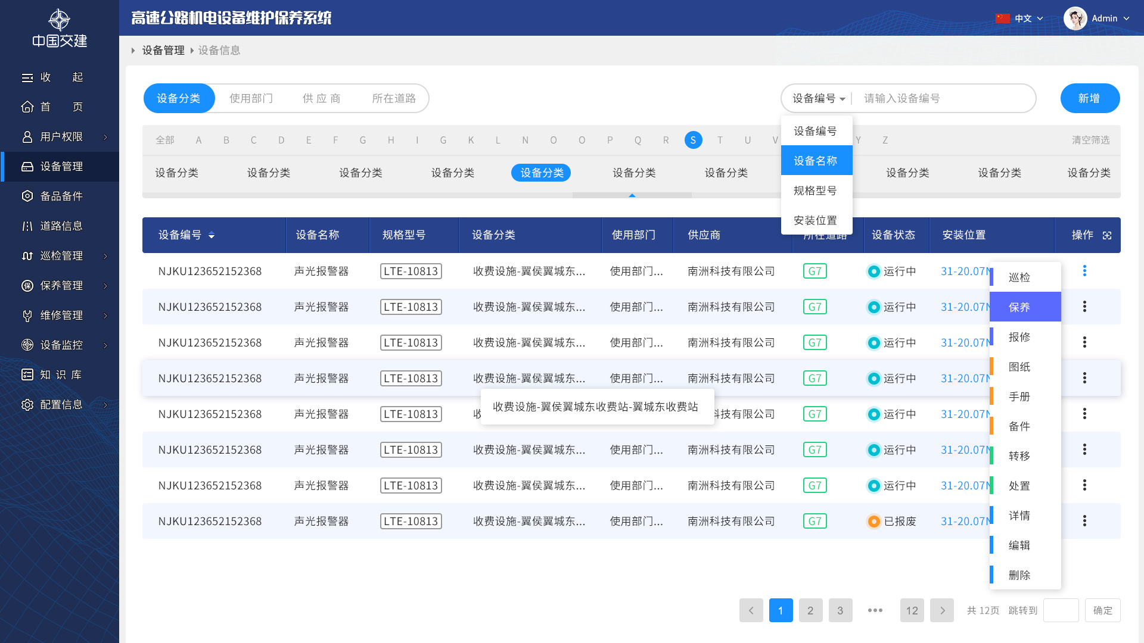
Task: Click the collapse sidebar icon (收起)
Action: pyautogui.click(x=27, y=77)
